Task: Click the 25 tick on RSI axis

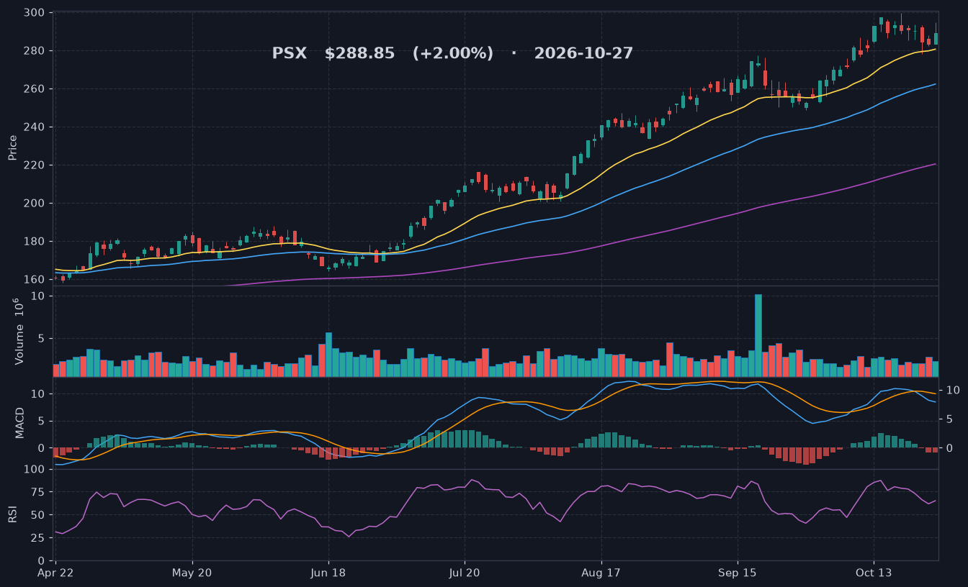Action: pos(37,538)
